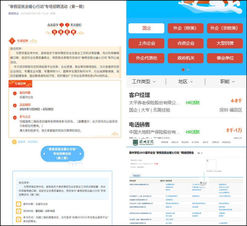Open the 蔚园就业 account link
The width and height of the screenshot is (247, 226).
click(14, 14)
